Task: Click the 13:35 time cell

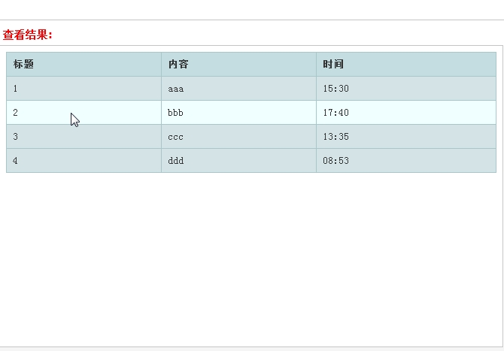Action: [406, 137]
